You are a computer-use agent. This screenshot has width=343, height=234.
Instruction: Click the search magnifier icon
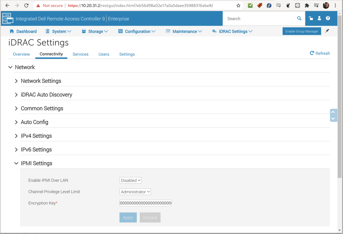[x=299, y=19]
